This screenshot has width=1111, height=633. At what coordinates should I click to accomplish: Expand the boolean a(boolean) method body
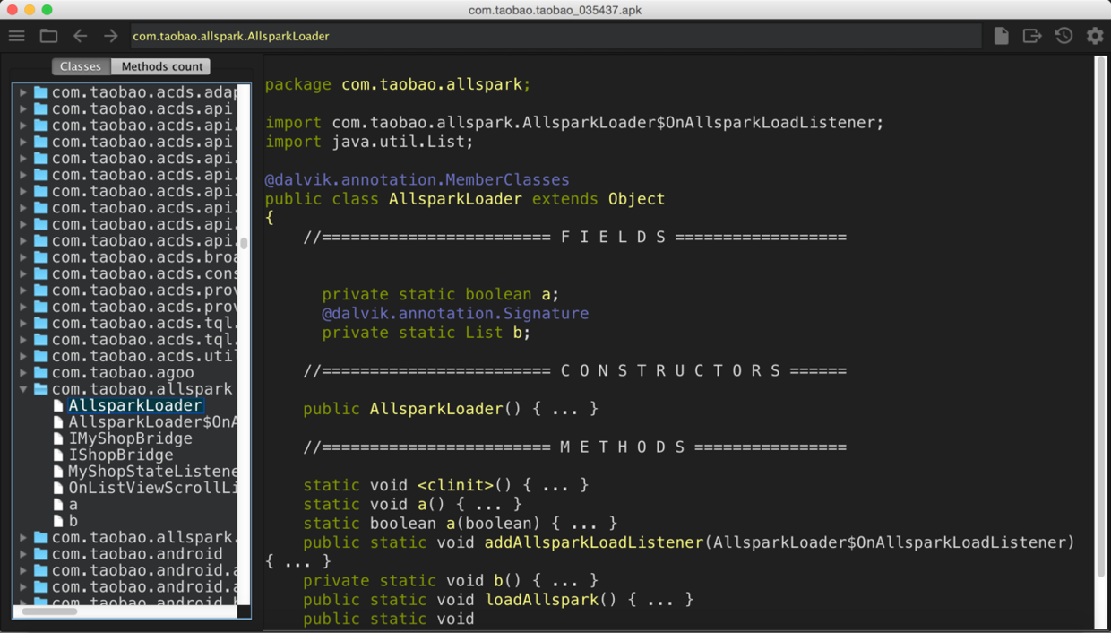584,523
